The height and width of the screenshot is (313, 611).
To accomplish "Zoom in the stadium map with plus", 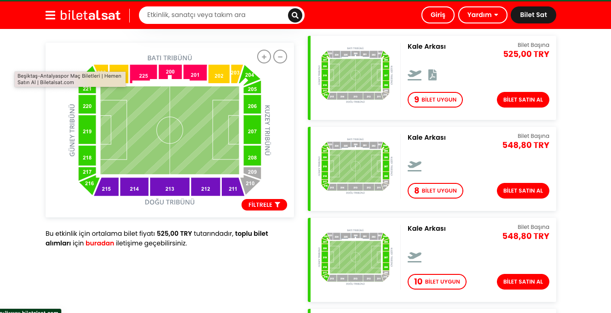I will [x=264, y=57].
